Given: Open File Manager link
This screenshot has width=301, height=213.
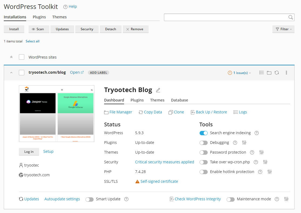Looking at the screenshot, I should pos(118,112).
